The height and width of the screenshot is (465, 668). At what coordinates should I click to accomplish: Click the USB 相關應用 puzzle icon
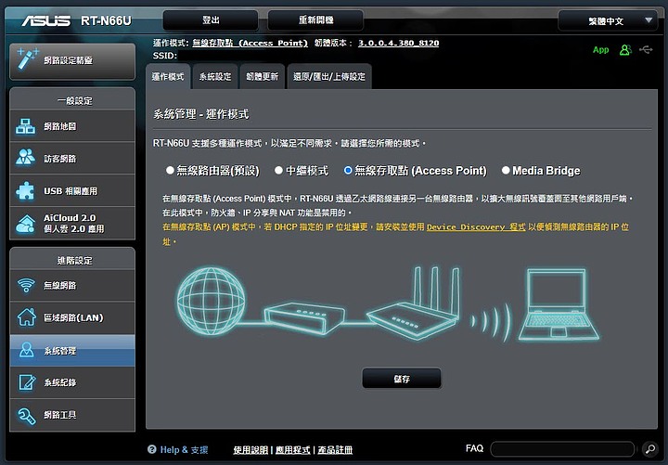[x=26, y=190]
